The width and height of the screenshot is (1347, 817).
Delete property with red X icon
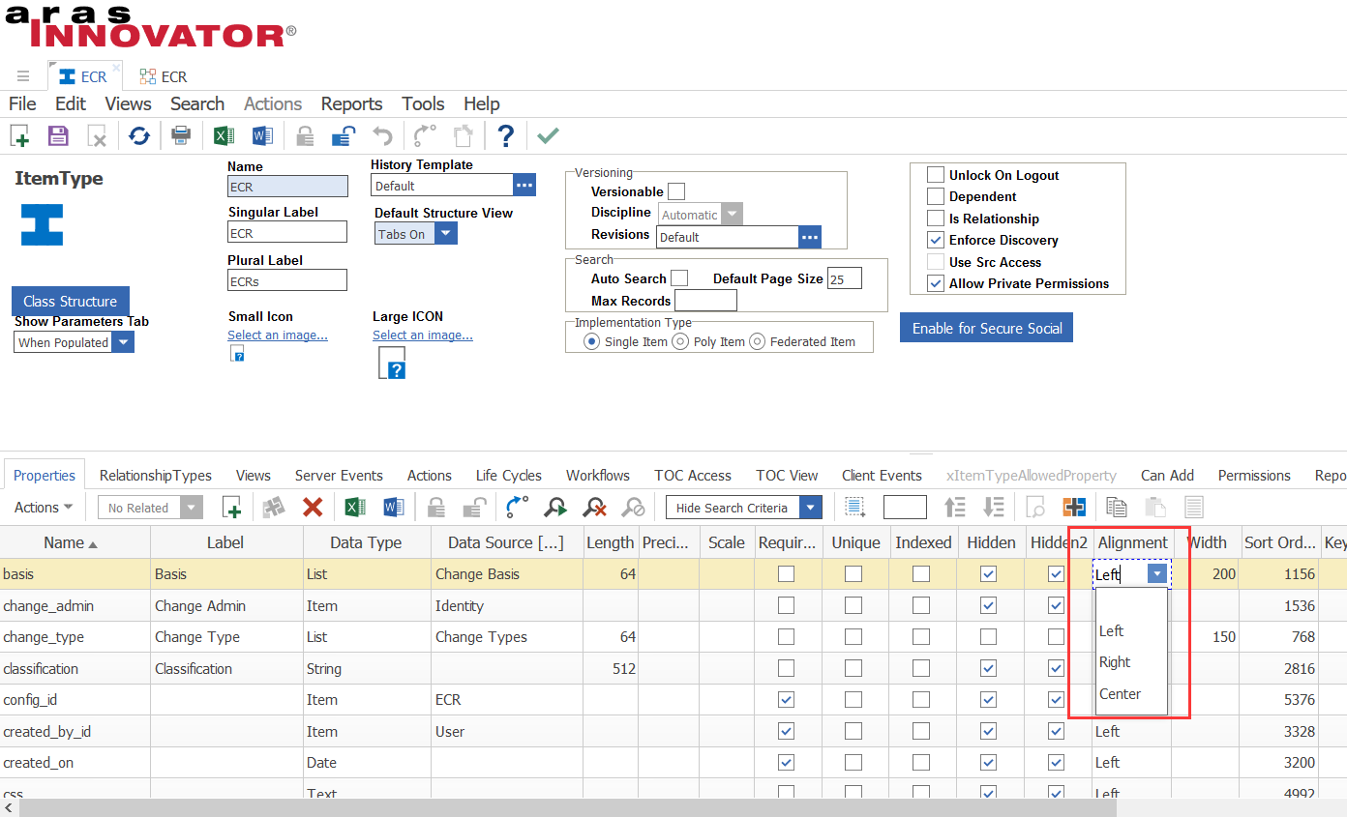coord(313,508)
